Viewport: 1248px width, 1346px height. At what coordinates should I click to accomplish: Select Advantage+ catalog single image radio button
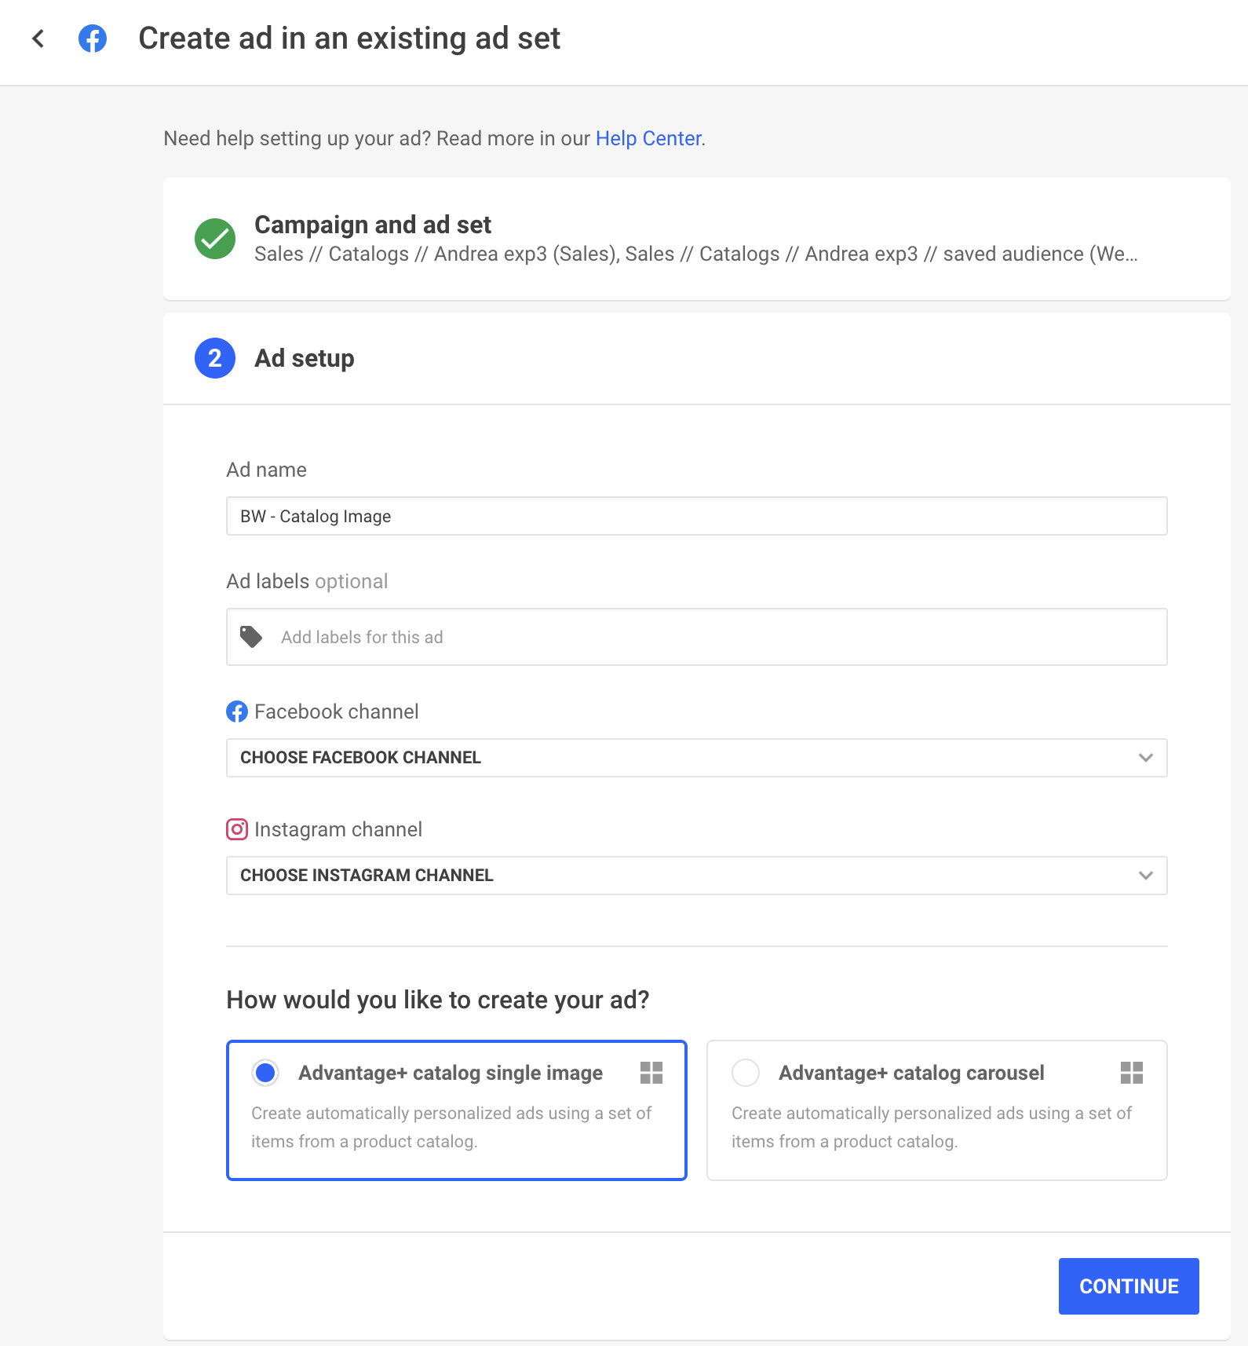[x=265, y=1073]
